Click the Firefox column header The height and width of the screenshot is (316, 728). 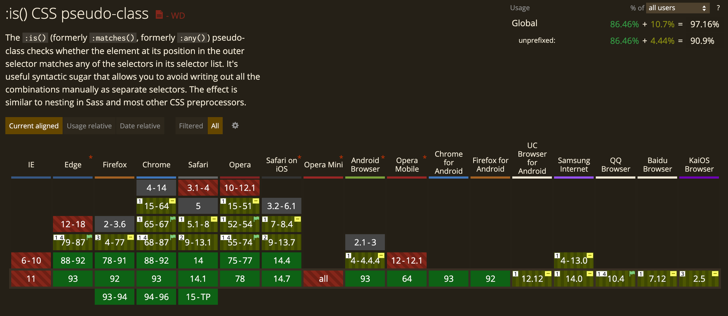coord(115,165)
